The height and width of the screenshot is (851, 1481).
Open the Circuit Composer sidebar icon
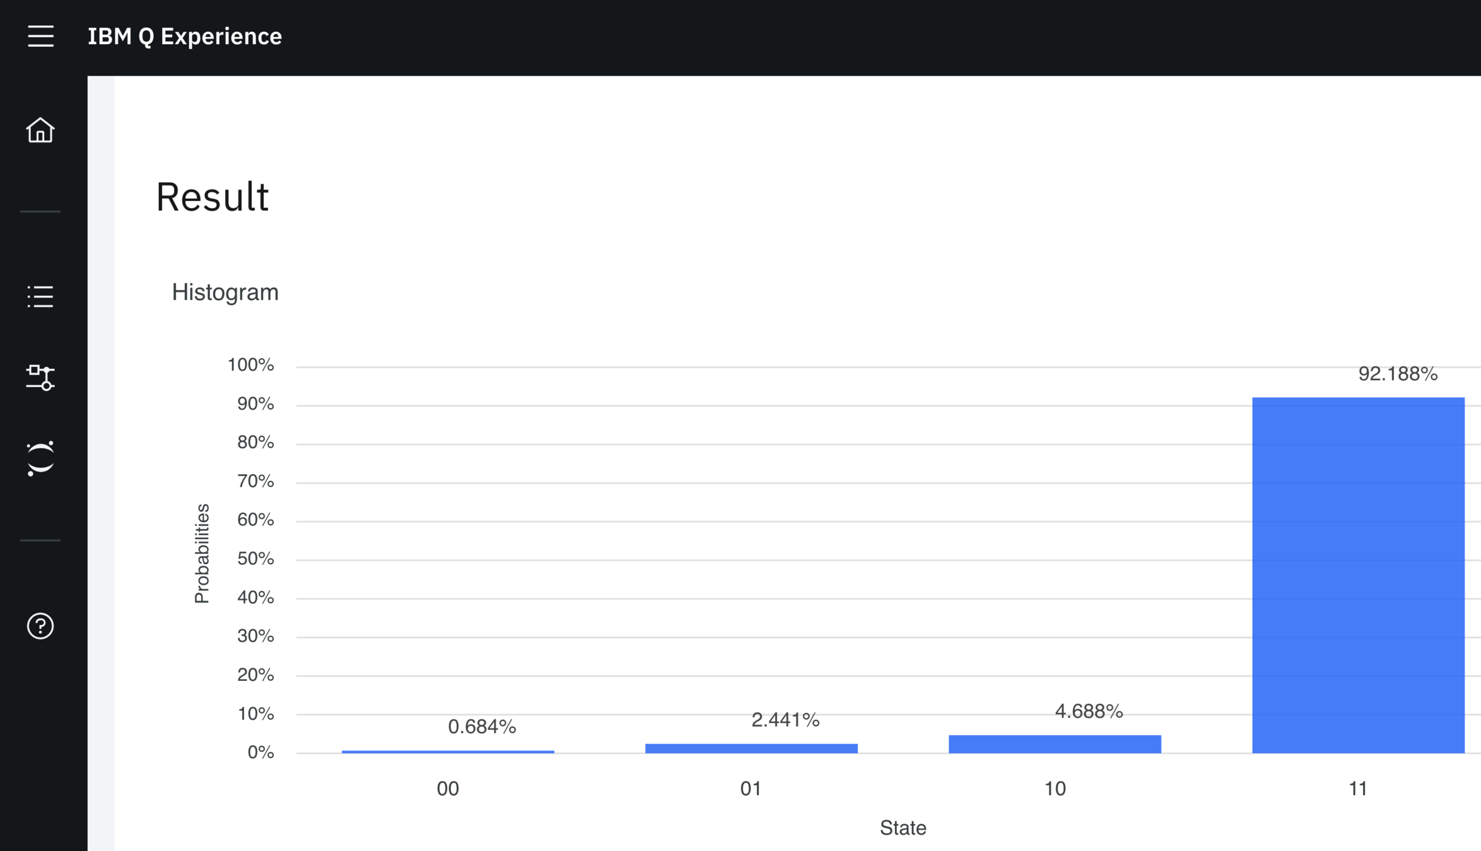40,377
